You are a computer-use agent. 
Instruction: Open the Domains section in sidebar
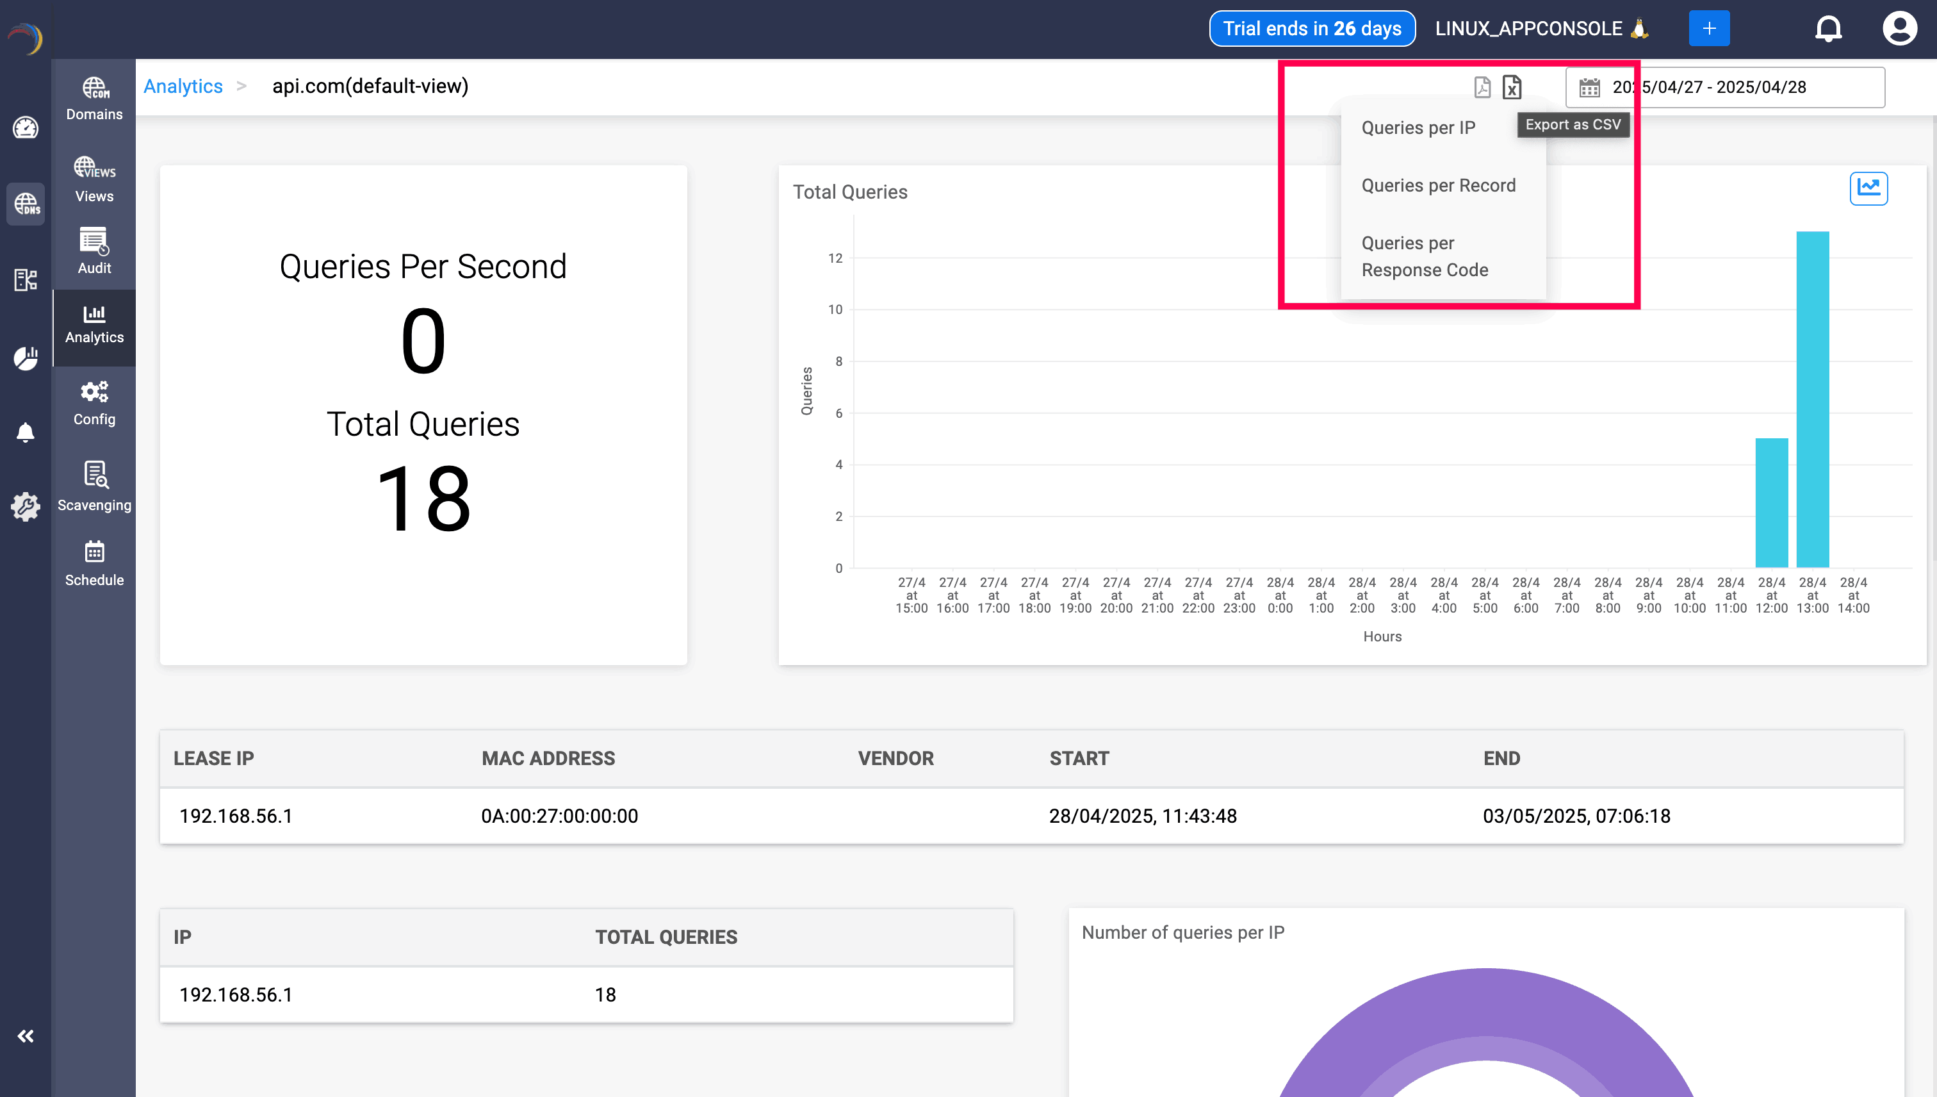pos(94,99)
